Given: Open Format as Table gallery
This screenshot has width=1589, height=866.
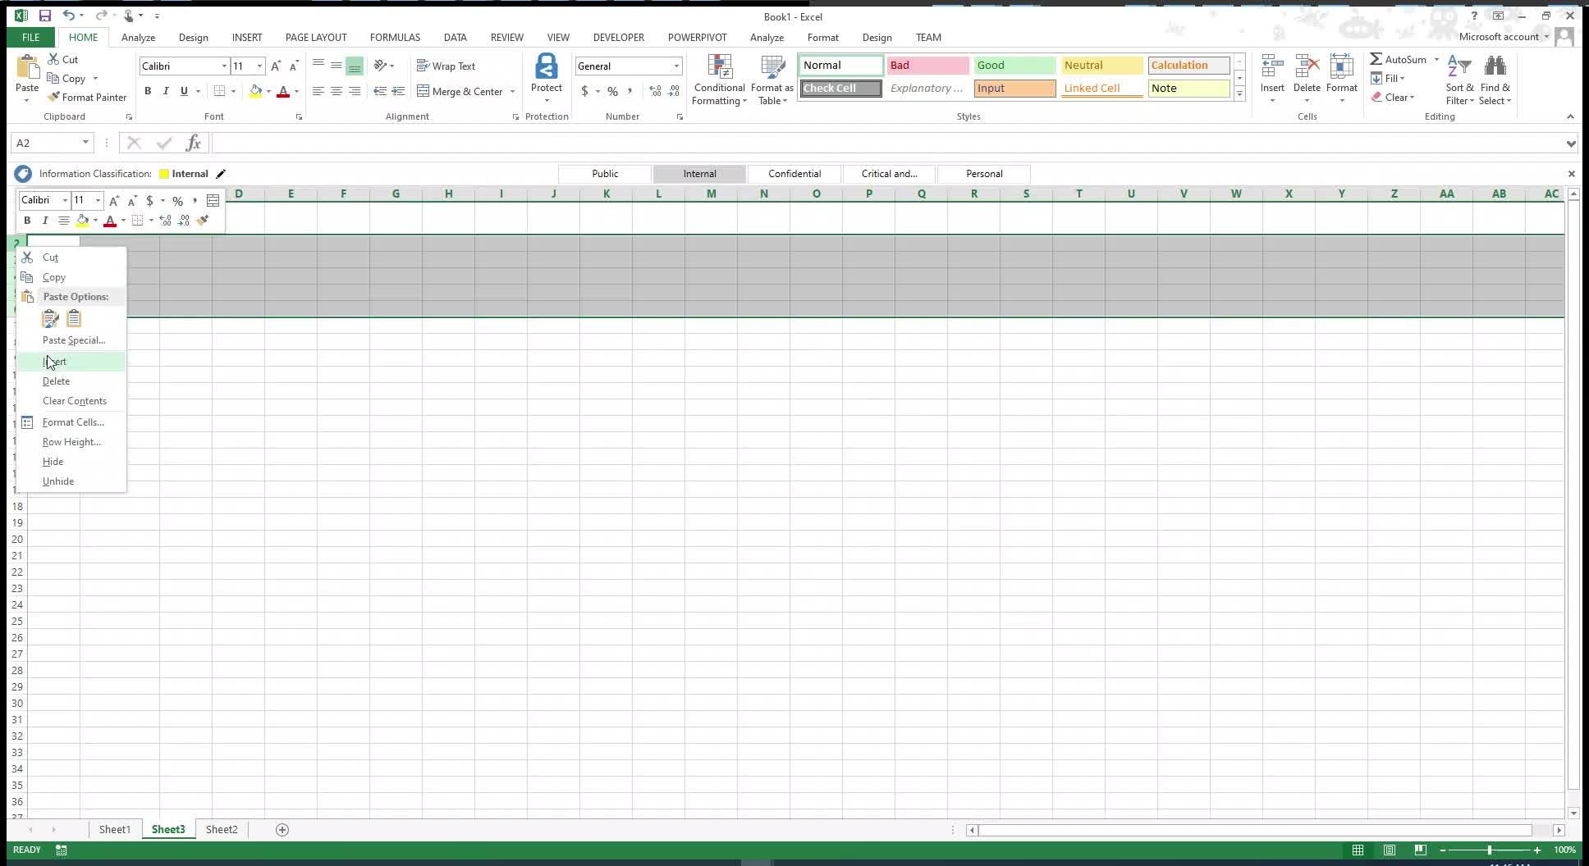Looking at the screenshot, I should pyautogui.click(x=772, y=80).
